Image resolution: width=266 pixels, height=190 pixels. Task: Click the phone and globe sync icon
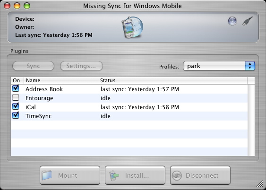(x=132, y=27)
